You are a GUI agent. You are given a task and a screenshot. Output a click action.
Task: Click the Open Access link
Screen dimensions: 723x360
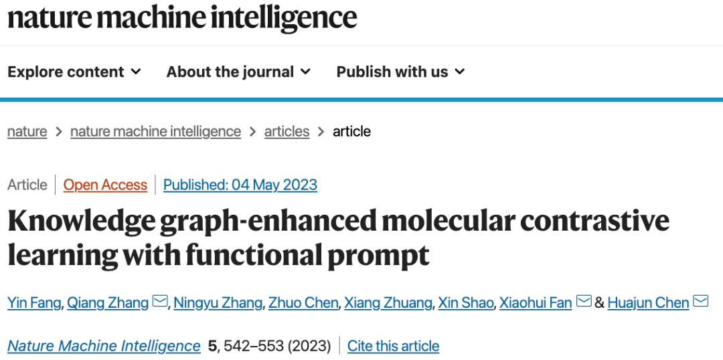pos(105,185)
